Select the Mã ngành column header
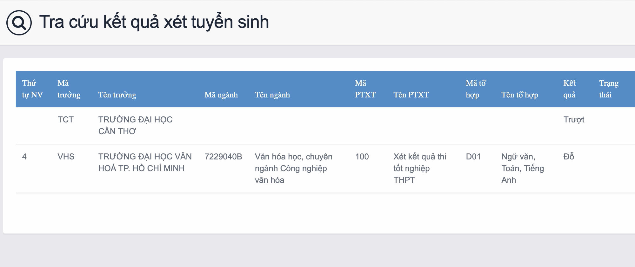 coord(221,95)
